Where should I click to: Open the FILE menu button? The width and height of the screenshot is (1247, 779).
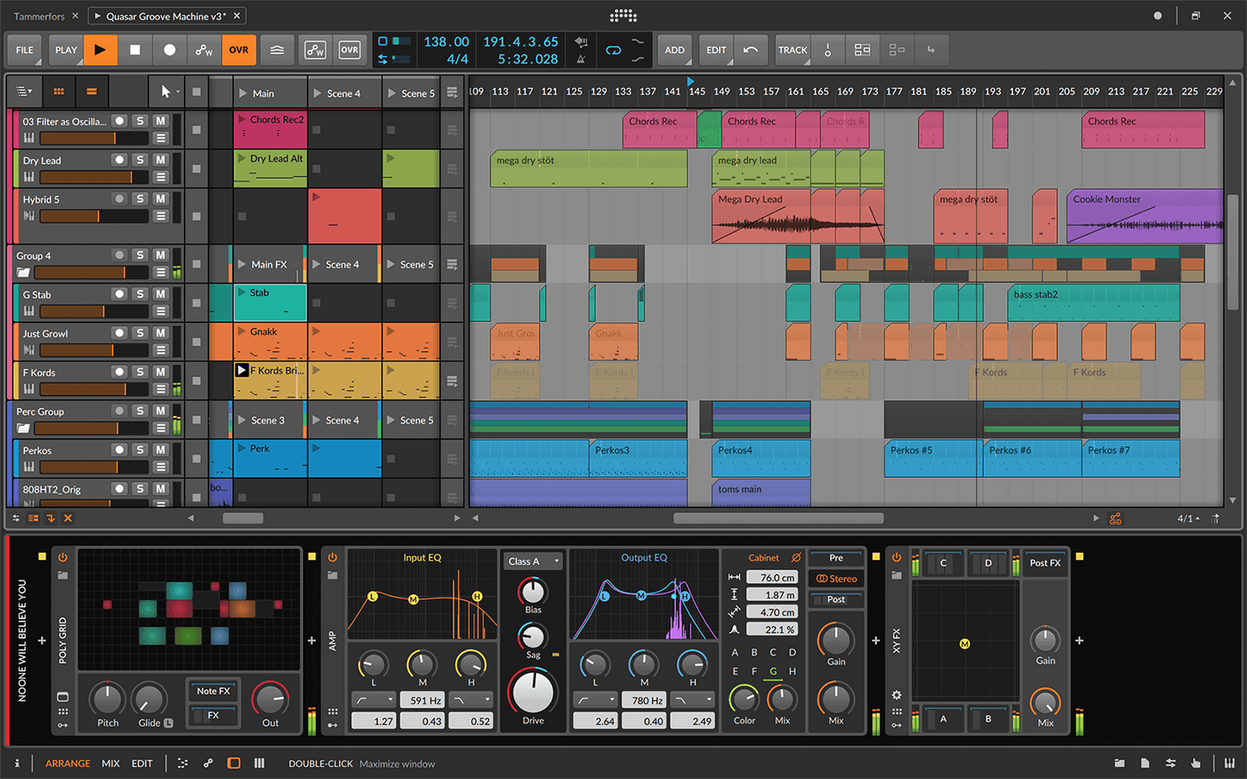[x=25, y=50]
